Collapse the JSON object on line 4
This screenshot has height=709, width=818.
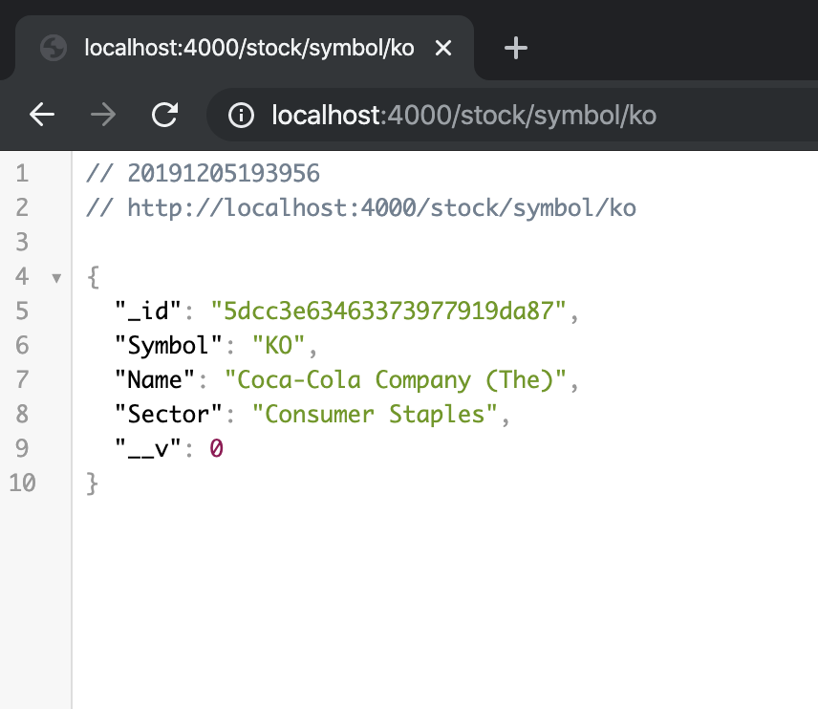click(56, 278)
